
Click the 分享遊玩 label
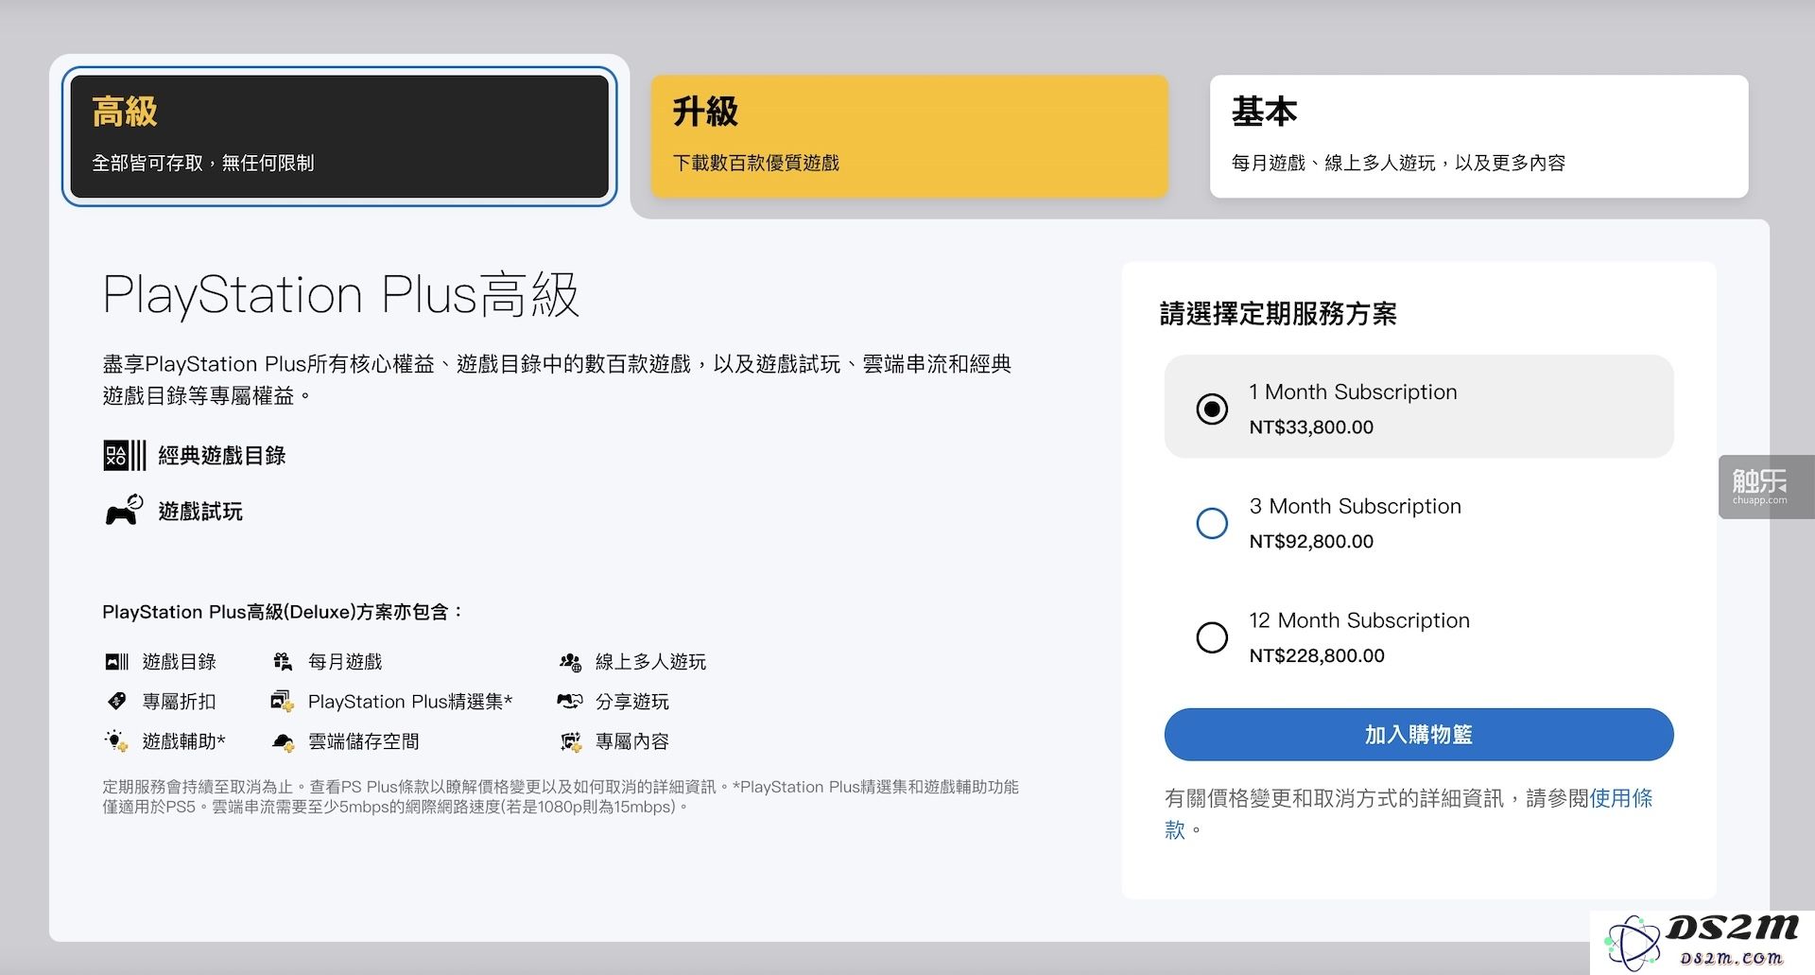pos(632,702)
